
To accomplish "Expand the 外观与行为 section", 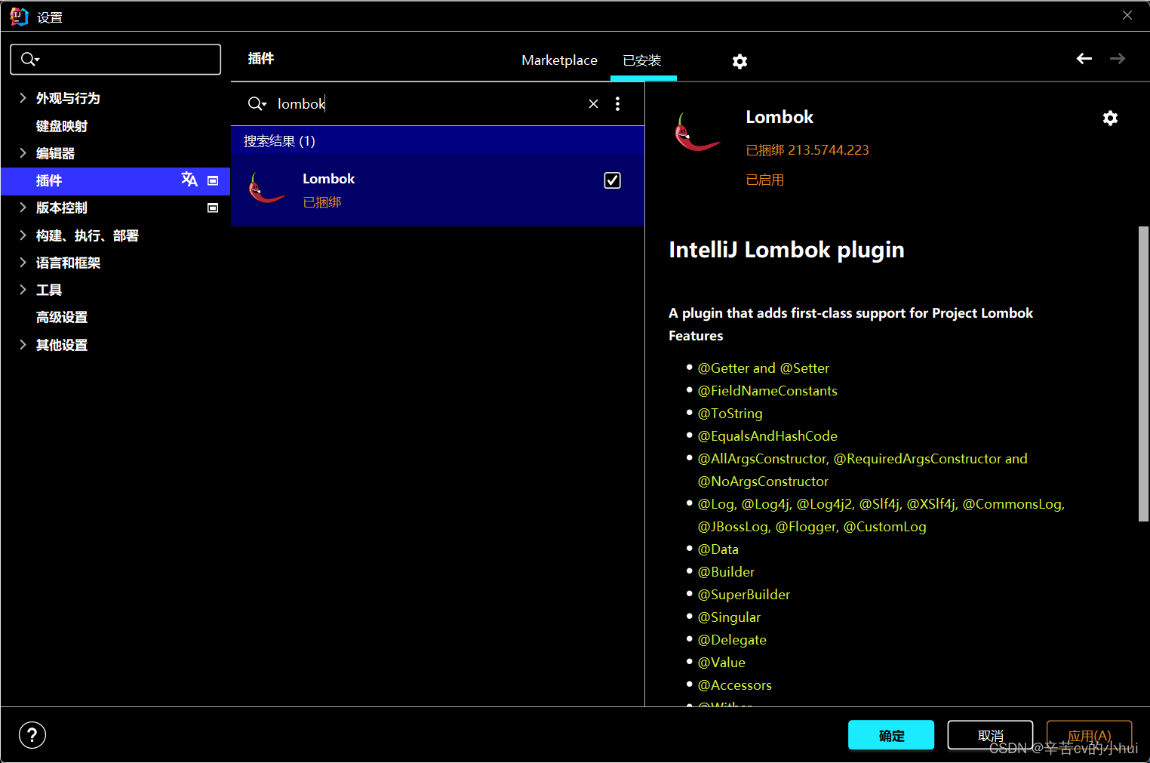I will click(x=23, y=98).
